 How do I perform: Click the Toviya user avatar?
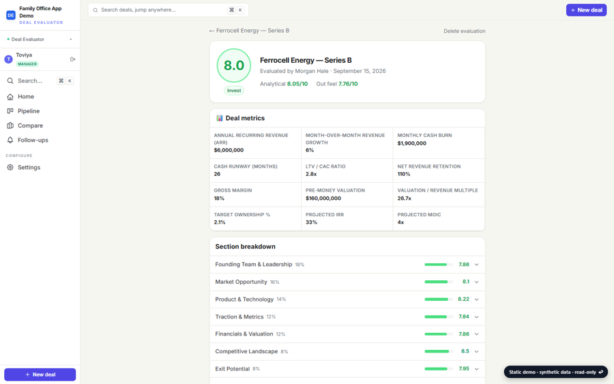click(x=9, y=59)
